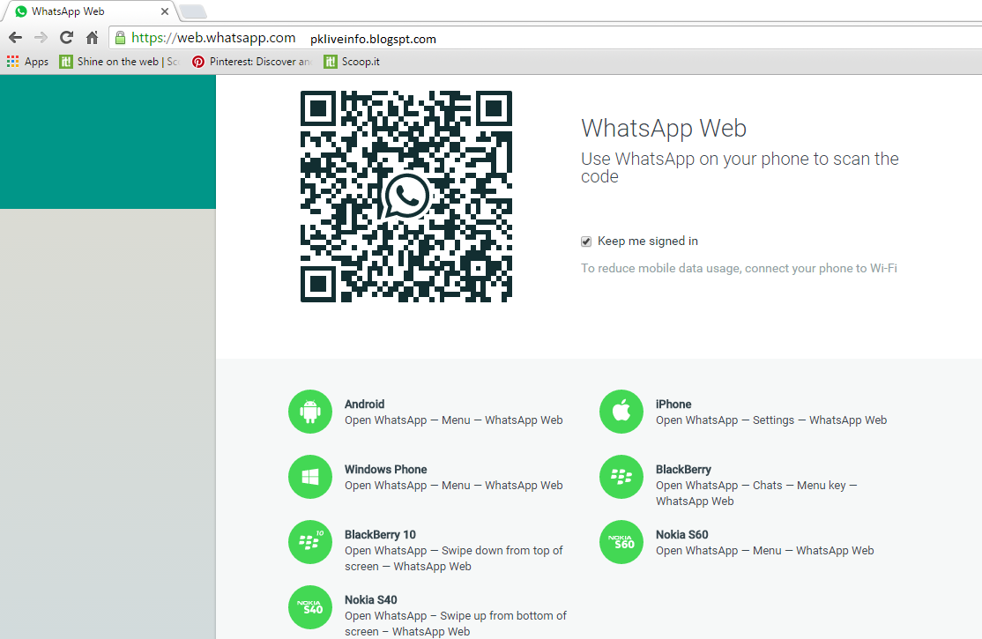Click the address bar URL field
This screenshot has width=982, height=639.
pos(545,38)
